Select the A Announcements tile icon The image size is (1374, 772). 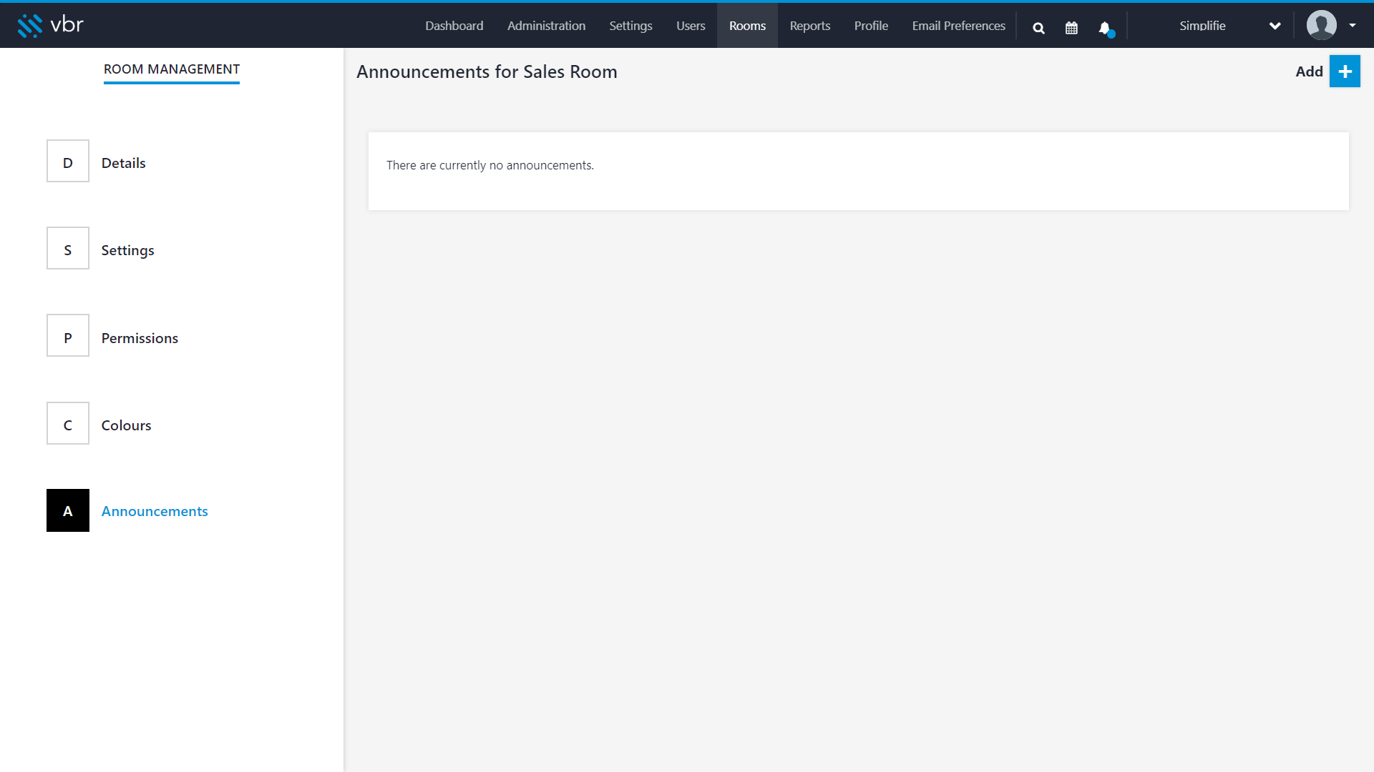pos(68,510)
